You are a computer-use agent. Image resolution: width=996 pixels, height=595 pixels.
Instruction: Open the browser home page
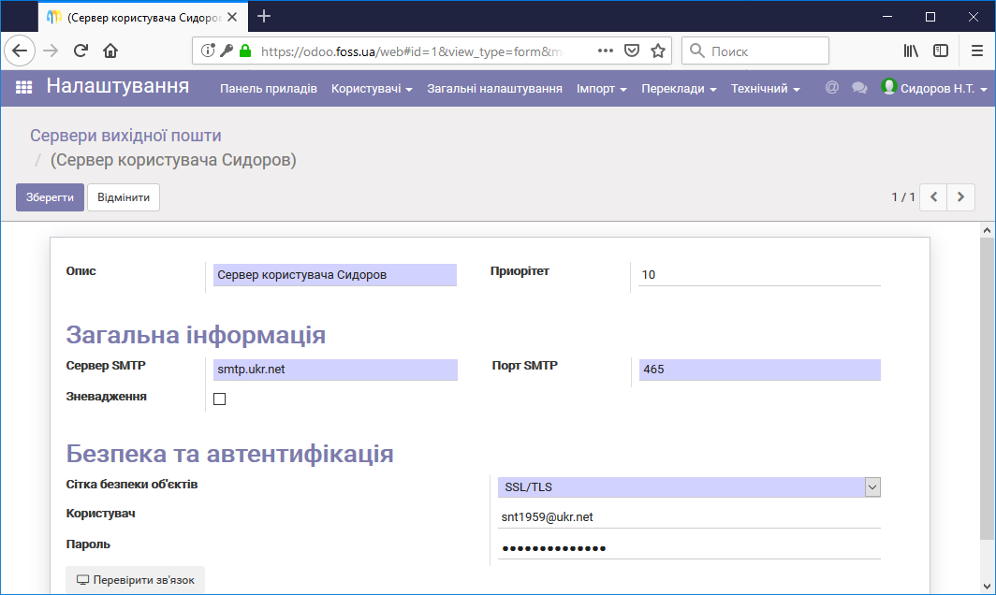[110, 51]
